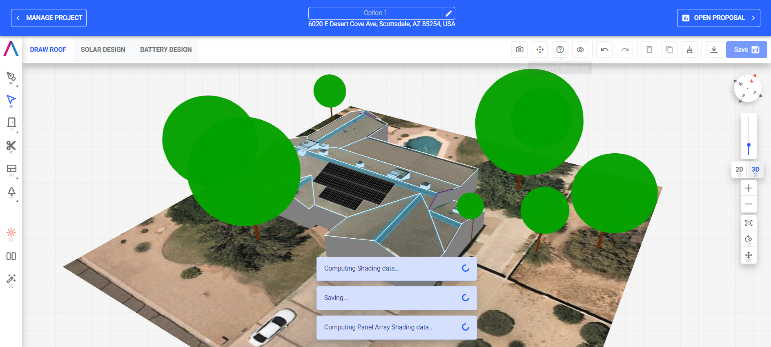This screenshot has height=347, width=771.
Task: Click the broom clear-all icon
Action: click(x=689, y=49)
